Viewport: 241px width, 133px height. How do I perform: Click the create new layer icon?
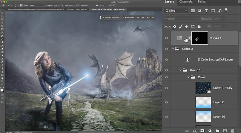point(225,131)
